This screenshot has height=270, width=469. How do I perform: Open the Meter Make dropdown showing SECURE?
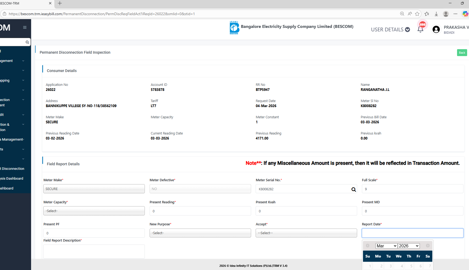[94, 189]
